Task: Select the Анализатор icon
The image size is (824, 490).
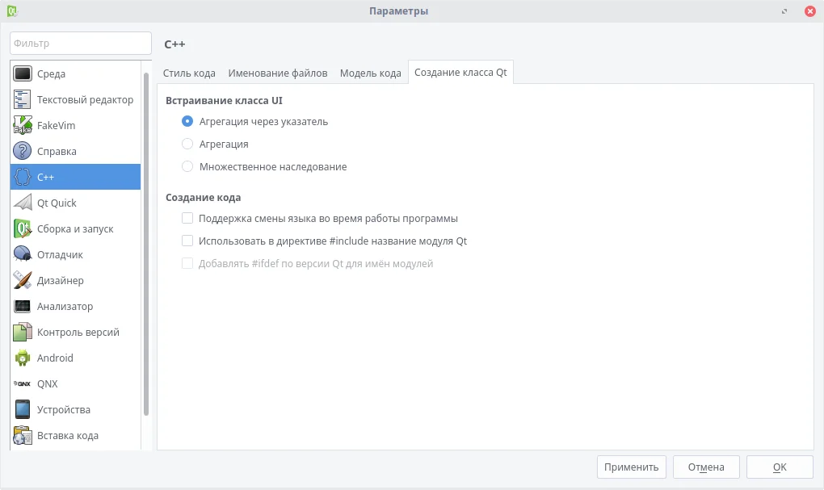Action: pyautogui.click(x=23, y=306)
